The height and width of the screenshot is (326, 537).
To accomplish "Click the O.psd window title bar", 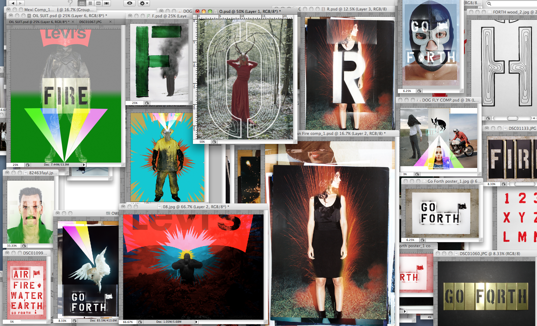I will point(245,11).
